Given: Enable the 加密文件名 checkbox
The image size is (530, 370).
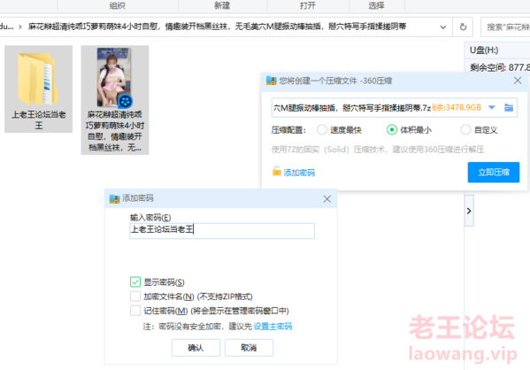Looking at the screenshot, I should (x=135, y=297).
